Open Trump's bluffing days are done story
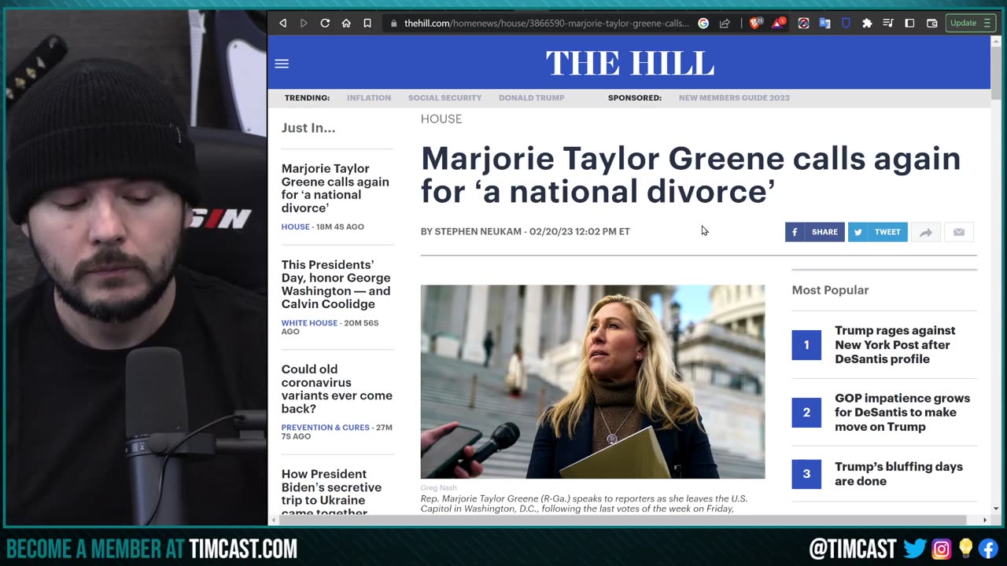The width and height of the screenshot is (1007, 566). coord(898,473)
